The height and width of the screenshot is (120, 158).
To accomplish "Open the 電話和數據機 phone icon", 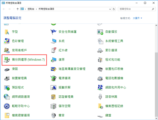I will 100,78.
